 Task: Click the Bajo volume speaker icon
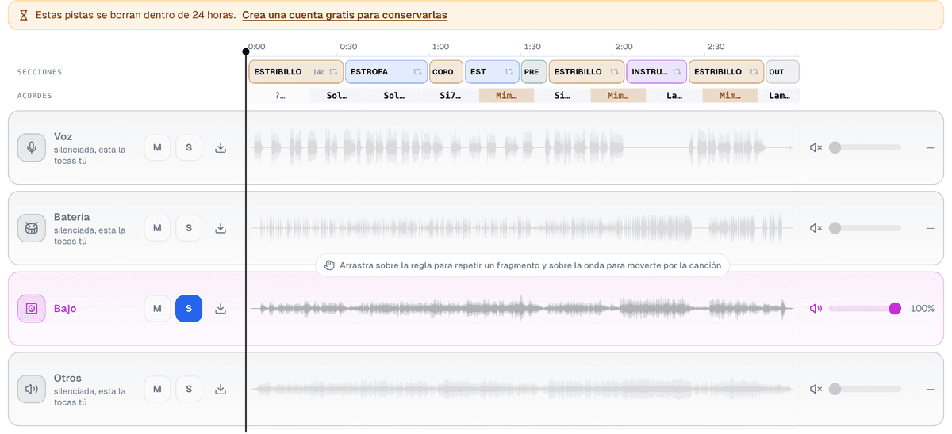click(x=816, y=309)
